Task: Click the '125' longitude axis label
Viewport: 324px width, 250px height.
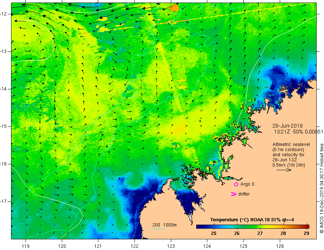Action: tap(244, 246)
